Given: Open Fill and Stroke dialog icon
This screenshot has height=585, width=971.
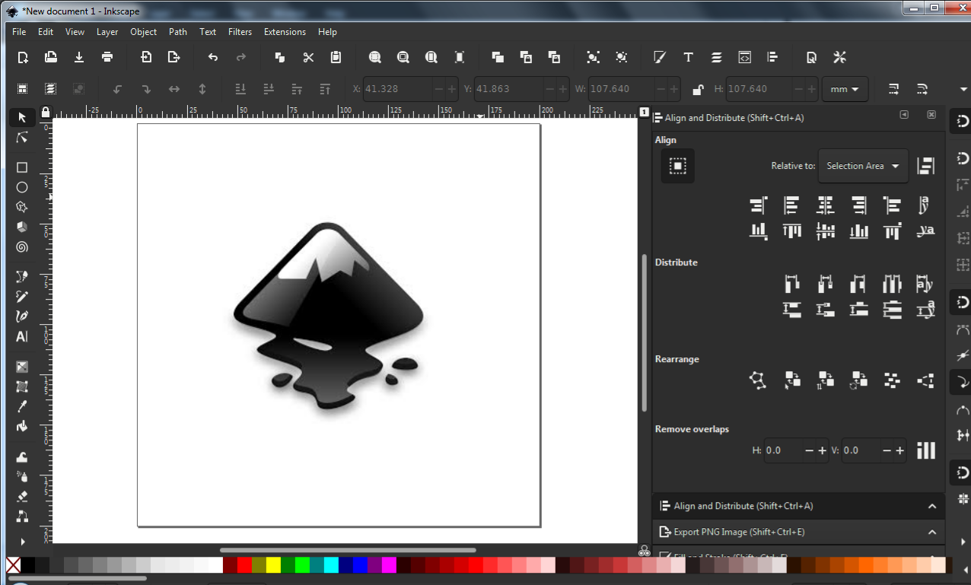Looking at the screenshot, I should (x=660, y=57).
